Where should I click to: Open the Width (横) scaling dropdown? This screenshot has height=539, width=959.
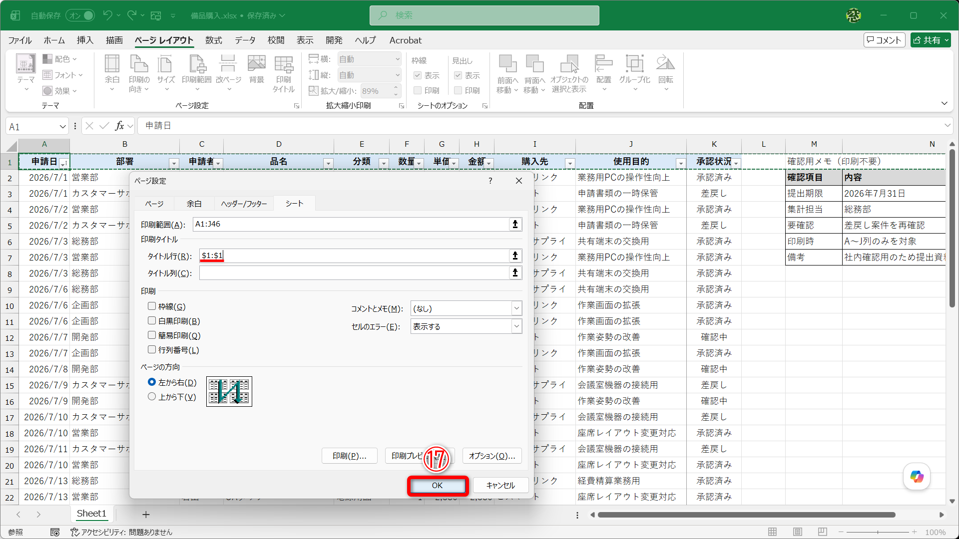click(x=398, y=59)
